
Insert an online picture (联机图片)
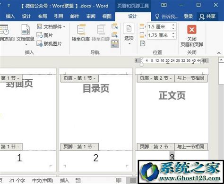click(49, 43)
